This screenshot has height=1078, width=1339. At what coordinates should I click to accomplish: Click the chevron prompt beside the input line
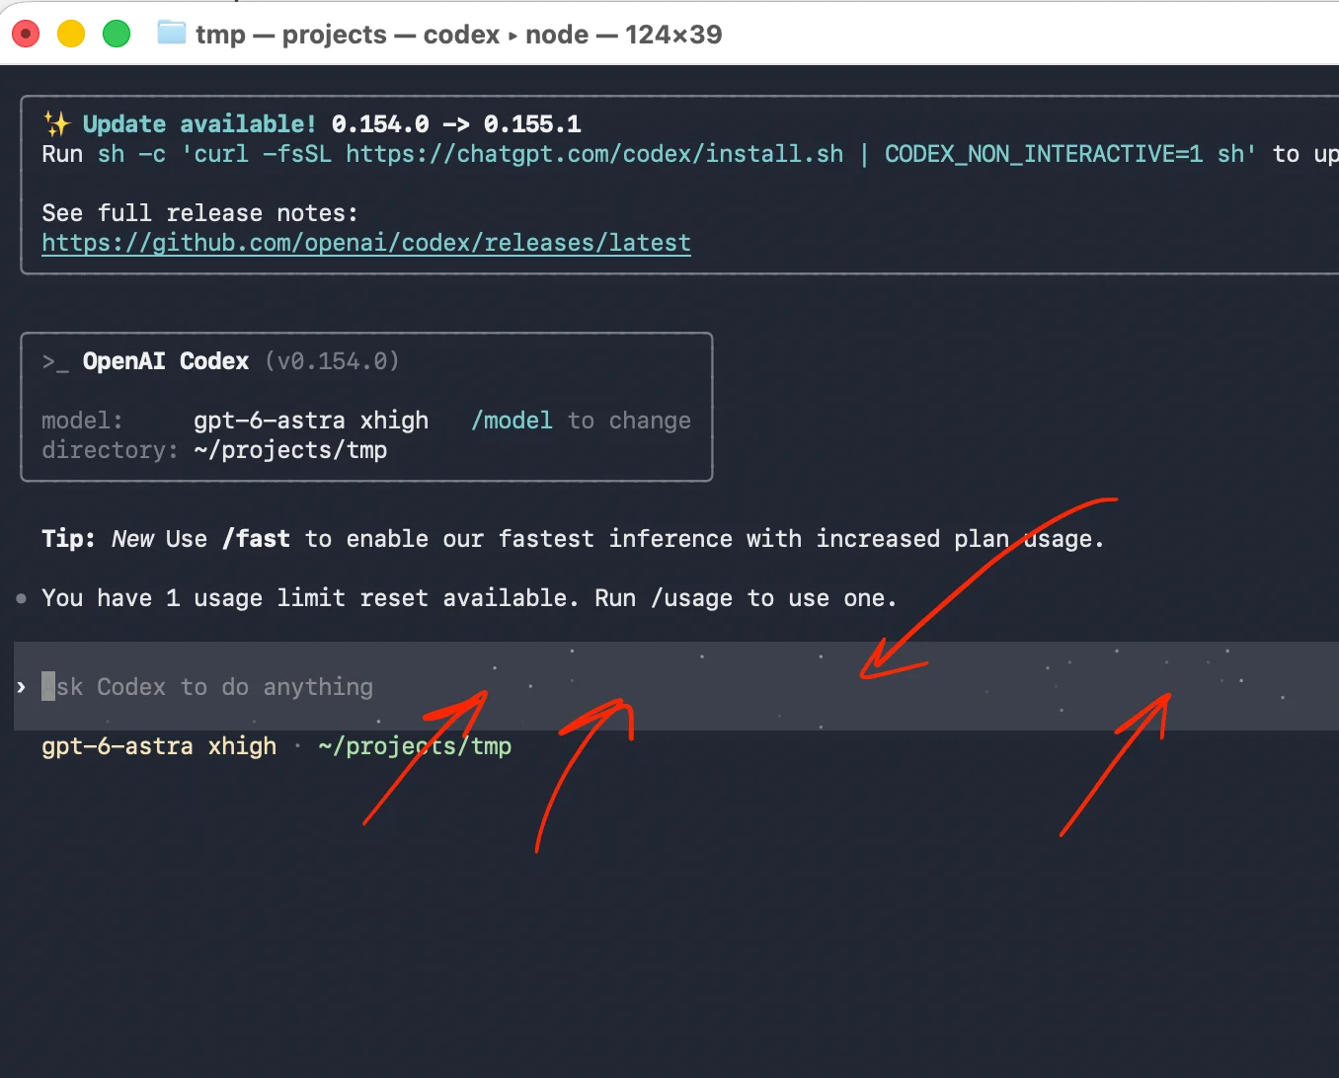[21, 687]
